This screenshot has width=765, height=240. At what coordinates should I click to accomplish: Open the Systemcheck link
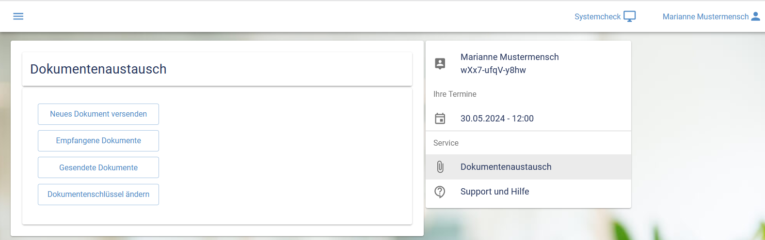point(597,16)
